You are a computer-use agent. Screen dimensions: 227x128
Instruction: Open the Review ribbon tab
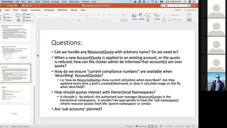point(74,10)
